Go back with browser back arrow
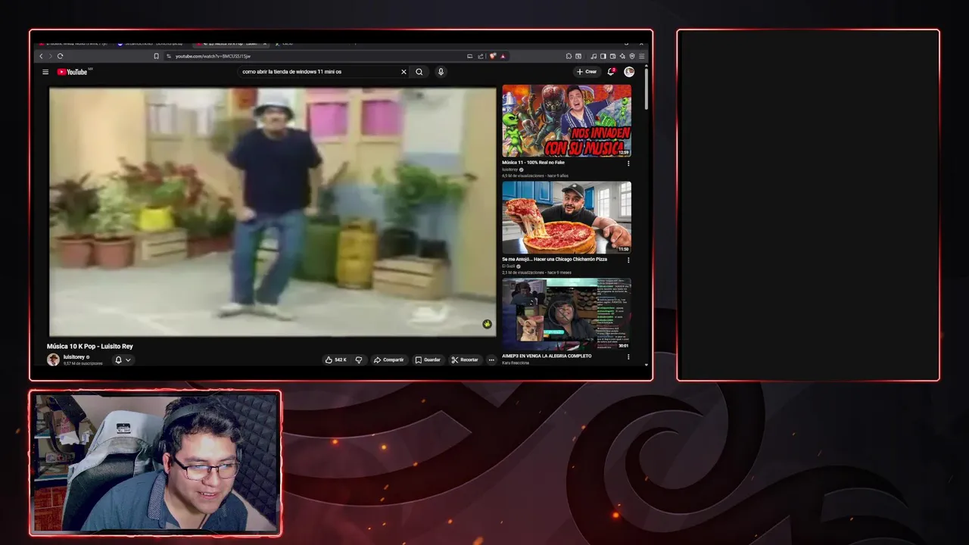The image size is (969, 545). pyautogui.click(x=41, y=56)
